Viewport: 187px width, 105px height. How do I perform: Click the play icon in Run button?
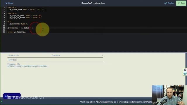179,3
